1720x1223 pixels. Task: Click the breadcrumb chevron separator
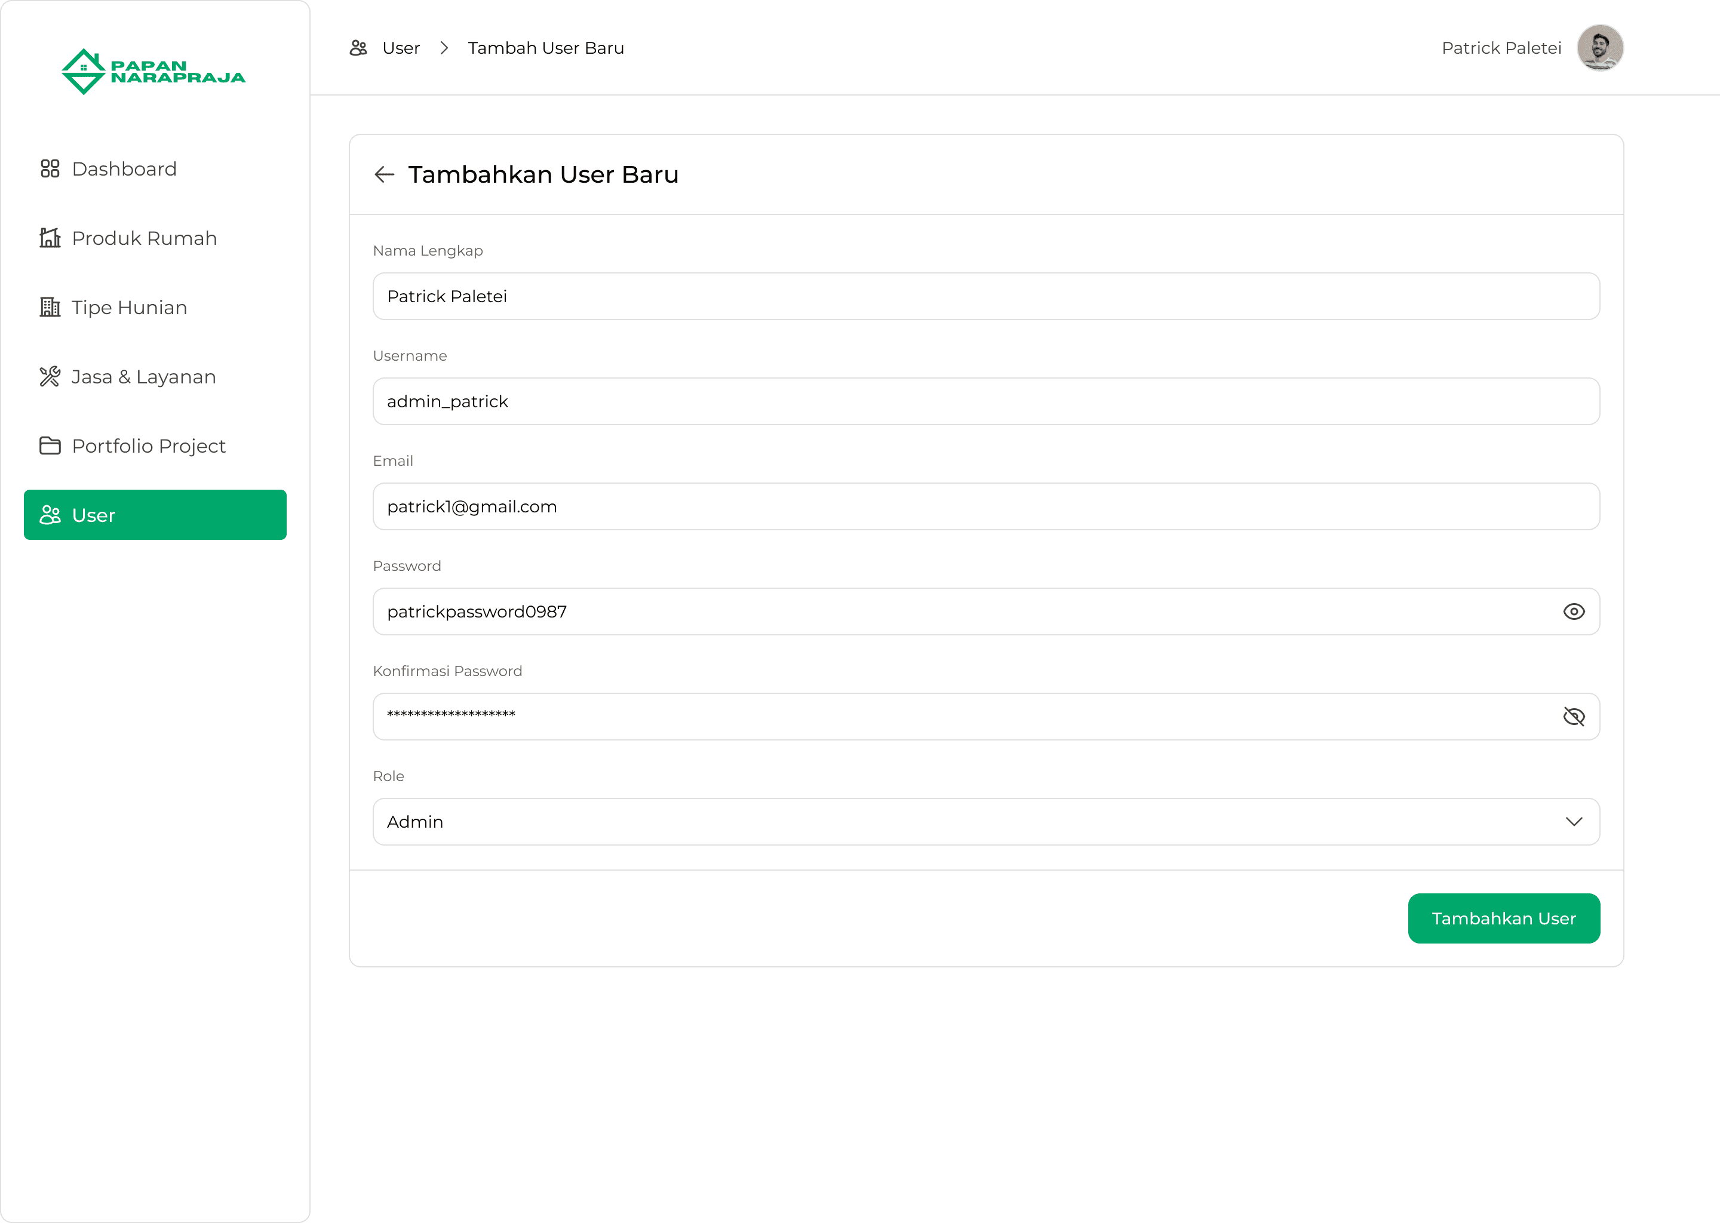(x=444, y=48)
